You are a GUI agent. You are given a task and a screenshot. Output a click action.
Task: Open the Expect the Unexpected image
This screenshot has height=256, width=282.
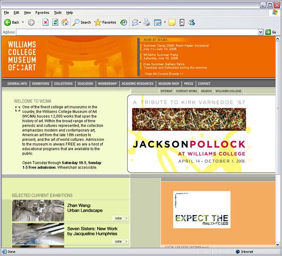pyautogui.click(x=201, y=209)
